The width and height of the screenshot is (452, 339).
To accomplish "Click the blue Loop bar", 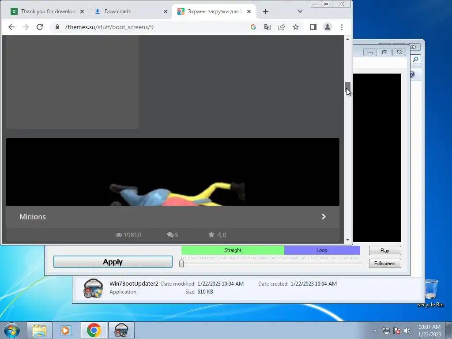I will 322,250.
